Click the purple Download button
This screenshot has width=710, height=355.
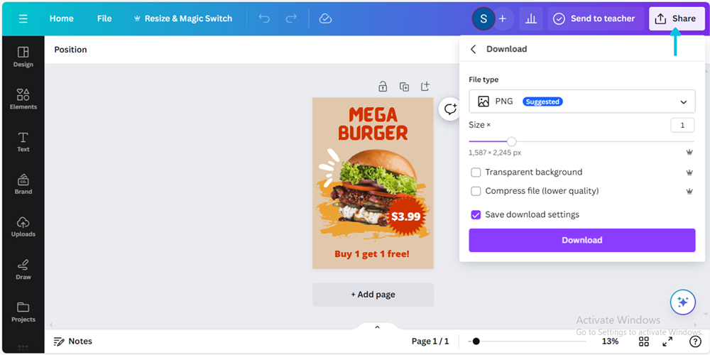click(582, 240)
